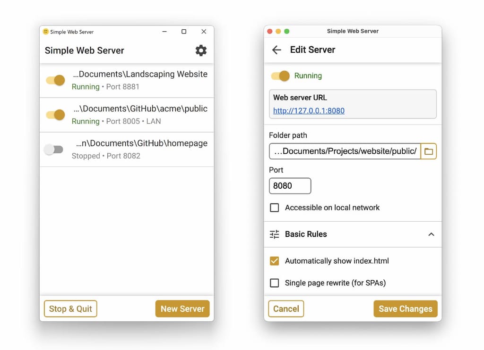This screenshot has width=484, height=350.
Task: Open settings via the gear icon
Action: (201, 50)
